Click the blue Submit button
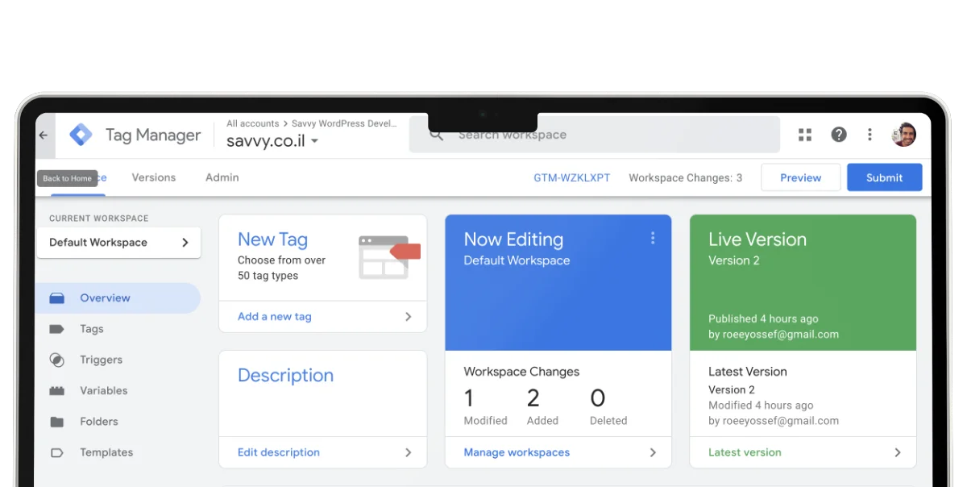 [884, 177]
